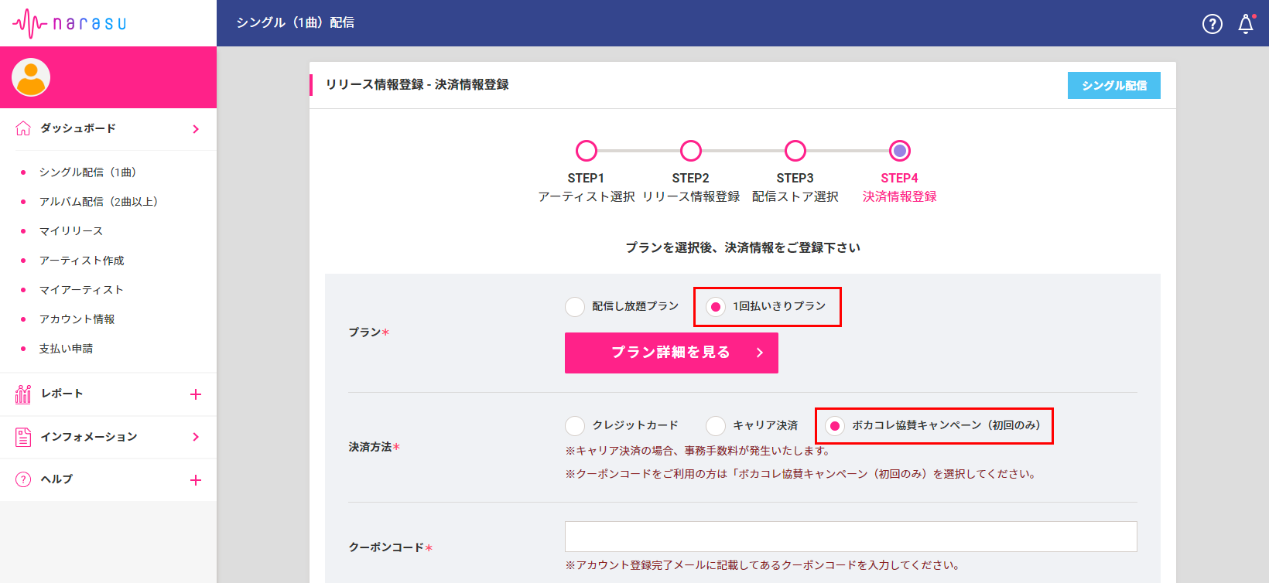Open the notifications bell
Image resolution: width=1269 pixels, height=583 pixels.
tap(1246, 24)
